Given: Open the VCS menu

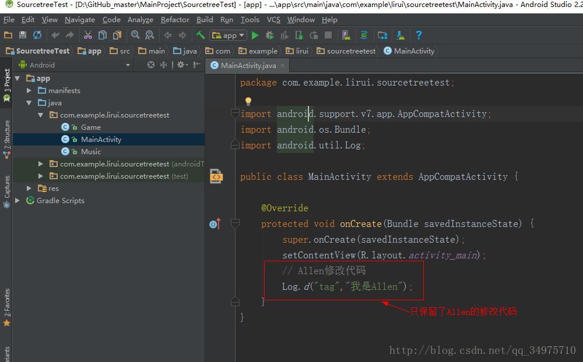Looking at the screenshot, I should pos(273,19).
